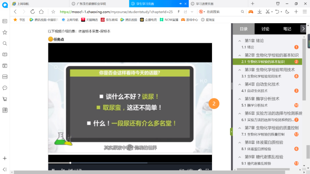Expand the side panel tabs arrow
The image size is (310, 174).
pos(303,28)
